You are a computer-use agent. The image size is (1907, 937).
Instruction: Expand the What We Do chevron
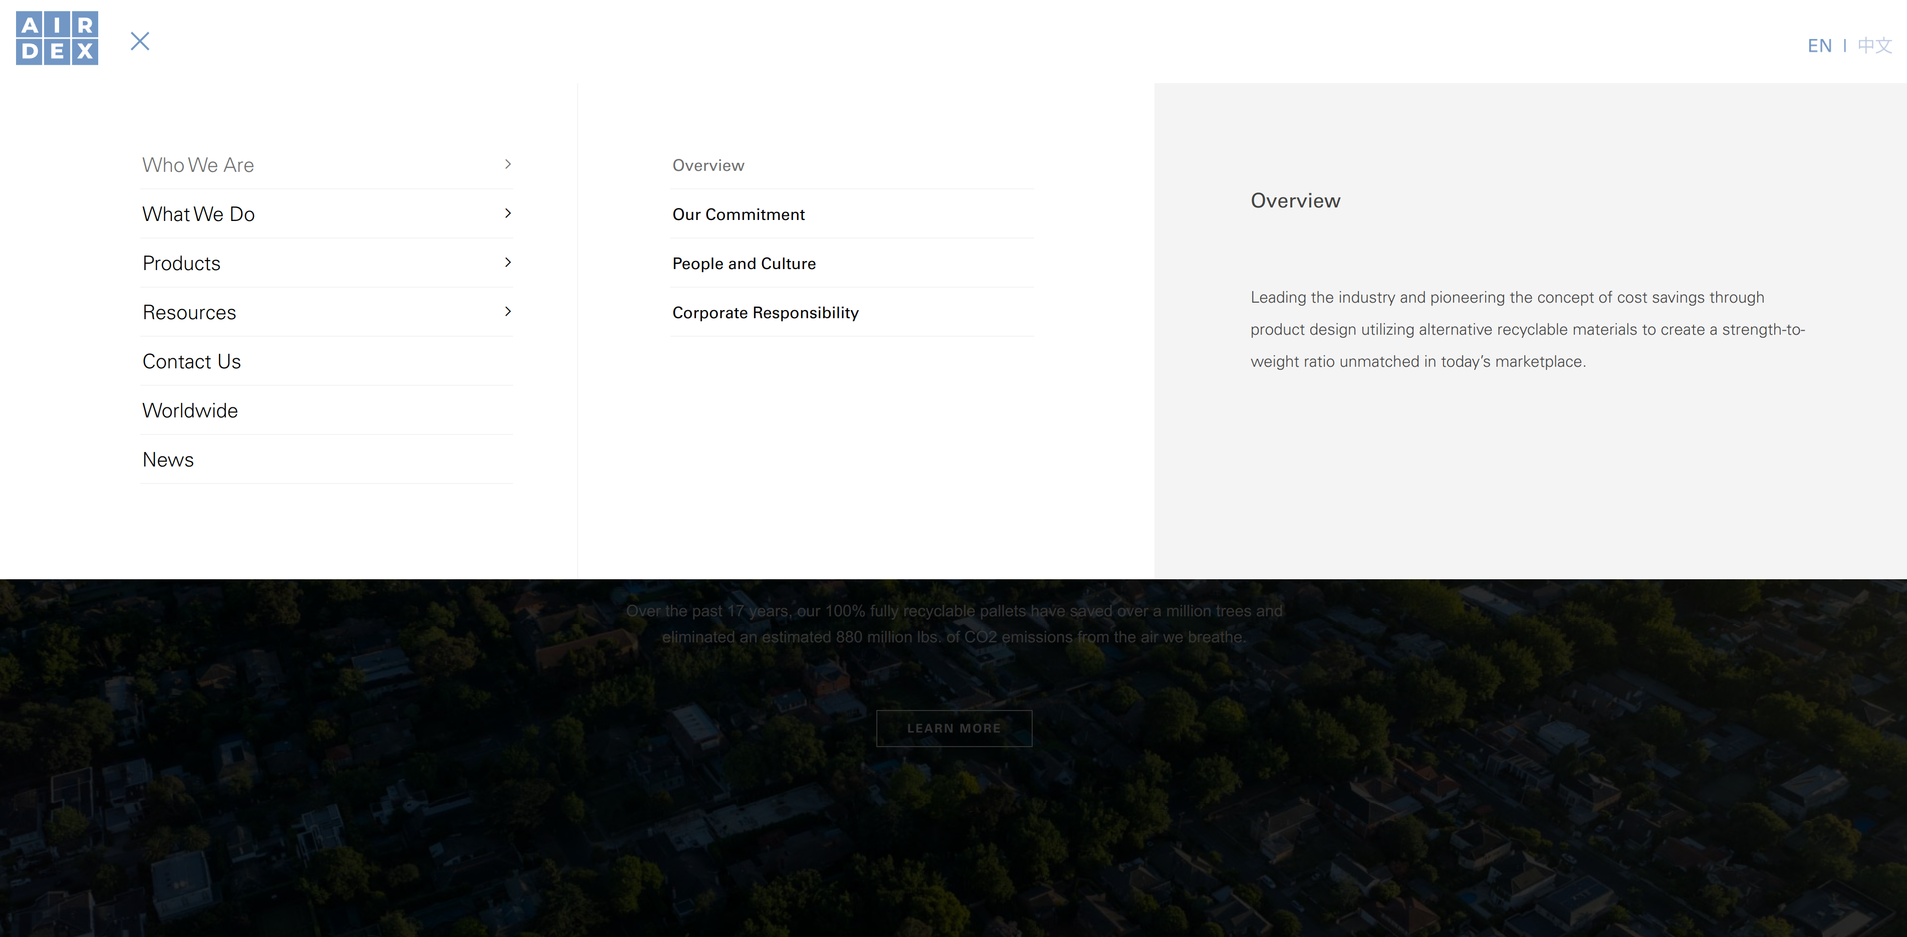508,214
